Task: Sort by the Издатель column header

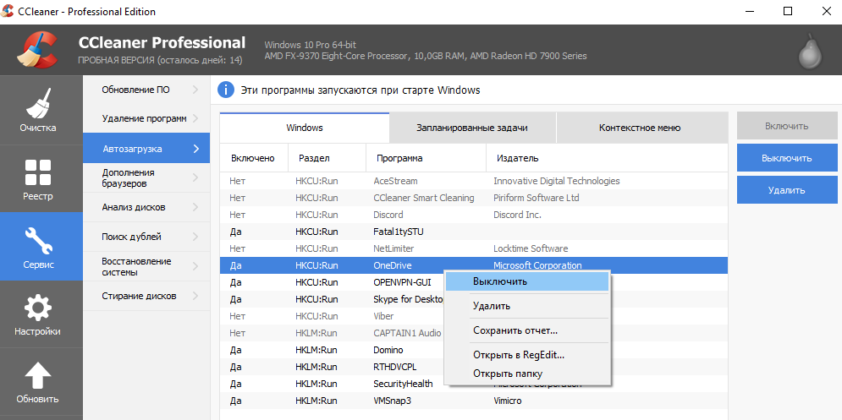Action: click(x=516, y=158)
